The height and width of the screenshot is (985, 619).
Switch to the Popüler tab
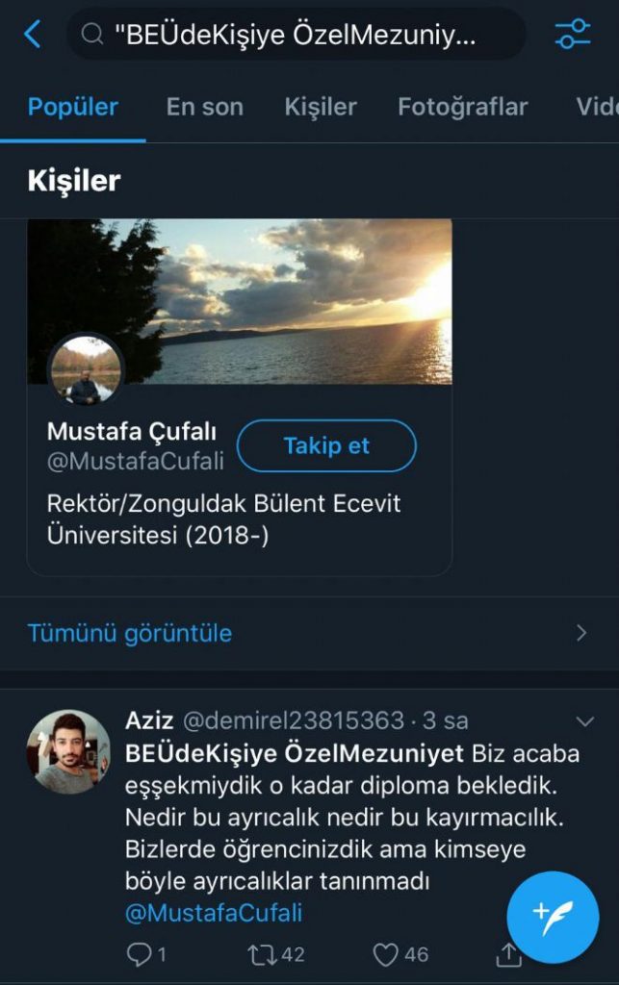73,107
